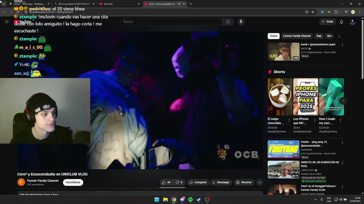Select the Todos filter chip
Viewport: 364px width, 204px height.
274,36
